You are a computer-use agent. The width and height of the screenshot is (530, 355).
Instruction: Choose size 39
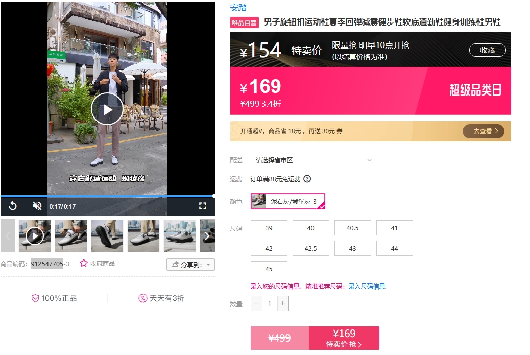[x=269, y=228]
